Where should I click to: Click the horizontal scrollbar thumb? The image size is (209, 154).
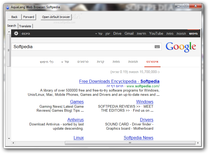[x=130, y=143]
